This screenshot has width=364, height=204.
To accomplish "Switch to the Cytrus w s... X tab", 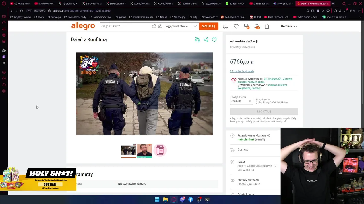I will (x=92, y=3).
